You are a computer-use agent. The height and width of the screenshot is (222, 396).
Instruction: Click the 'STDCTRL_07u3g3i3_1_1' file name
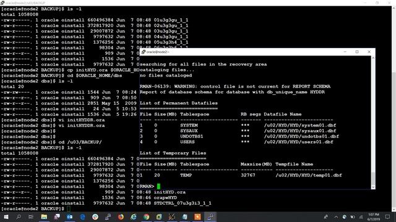tap(183, 203)
